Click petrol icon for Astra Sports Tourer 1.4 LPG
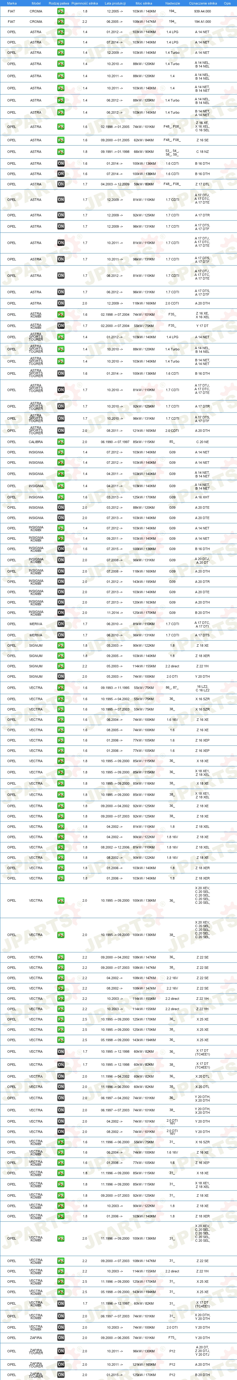237x1380 pixels. pos(61,338)
